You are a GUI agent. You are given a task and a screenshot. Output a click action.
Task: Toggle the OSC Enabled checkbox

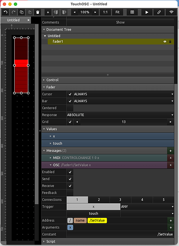coord(70,172)
